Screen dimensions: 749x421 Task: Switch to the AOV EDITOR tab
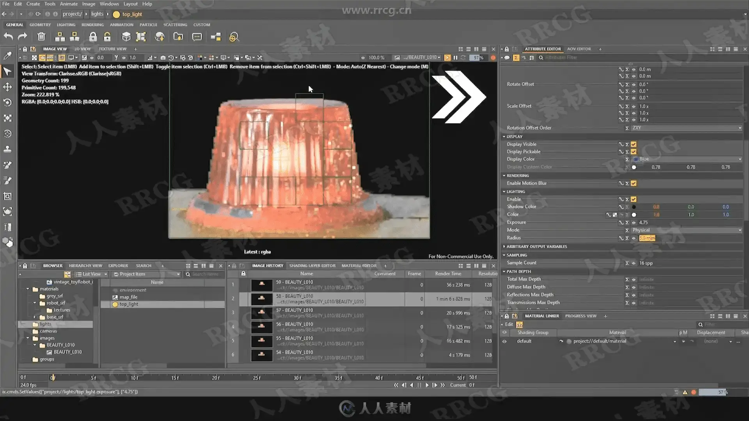(579, 49)
